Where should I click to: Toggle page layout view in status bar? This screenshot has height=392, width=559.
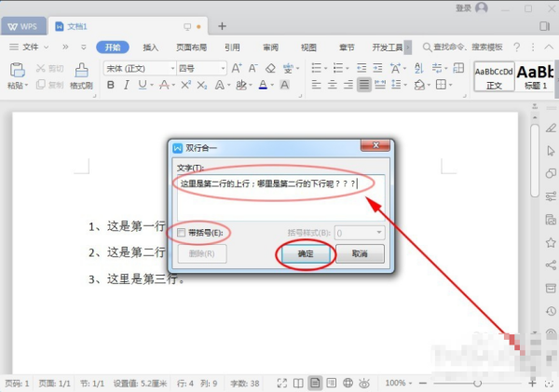(315, 383)
